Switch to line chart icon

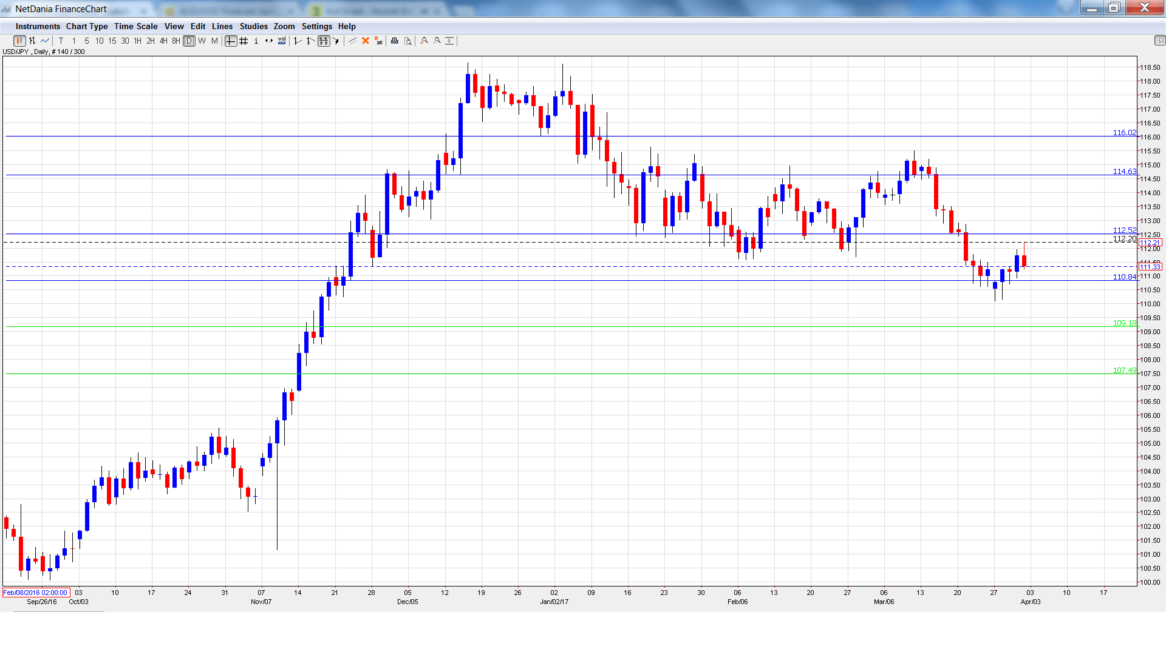click(45, 41)
